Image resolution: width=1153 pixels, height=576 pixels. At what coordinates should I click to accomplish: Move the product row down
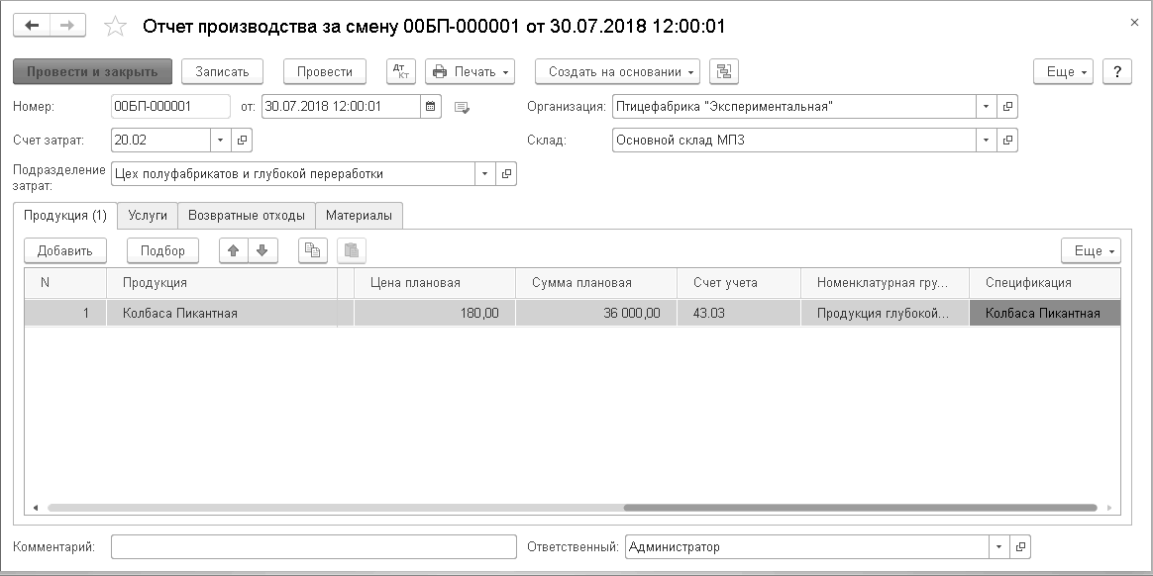click(x=262, y=250)
